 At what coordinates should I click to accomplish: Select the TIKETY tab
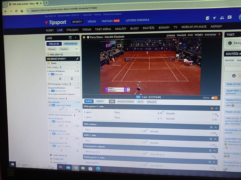pos(100,101)
